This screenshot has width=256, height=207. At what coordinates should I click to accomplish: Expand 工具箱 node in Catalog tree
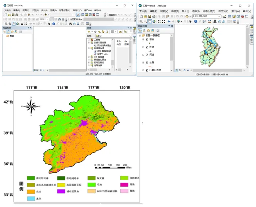point(89,40)
